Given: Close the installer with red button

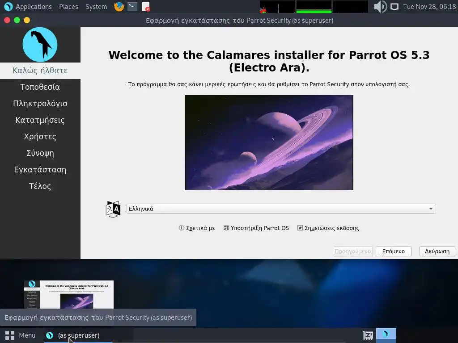Looking at the screenshot, I should pyautogui.click(x=7, y=20).
